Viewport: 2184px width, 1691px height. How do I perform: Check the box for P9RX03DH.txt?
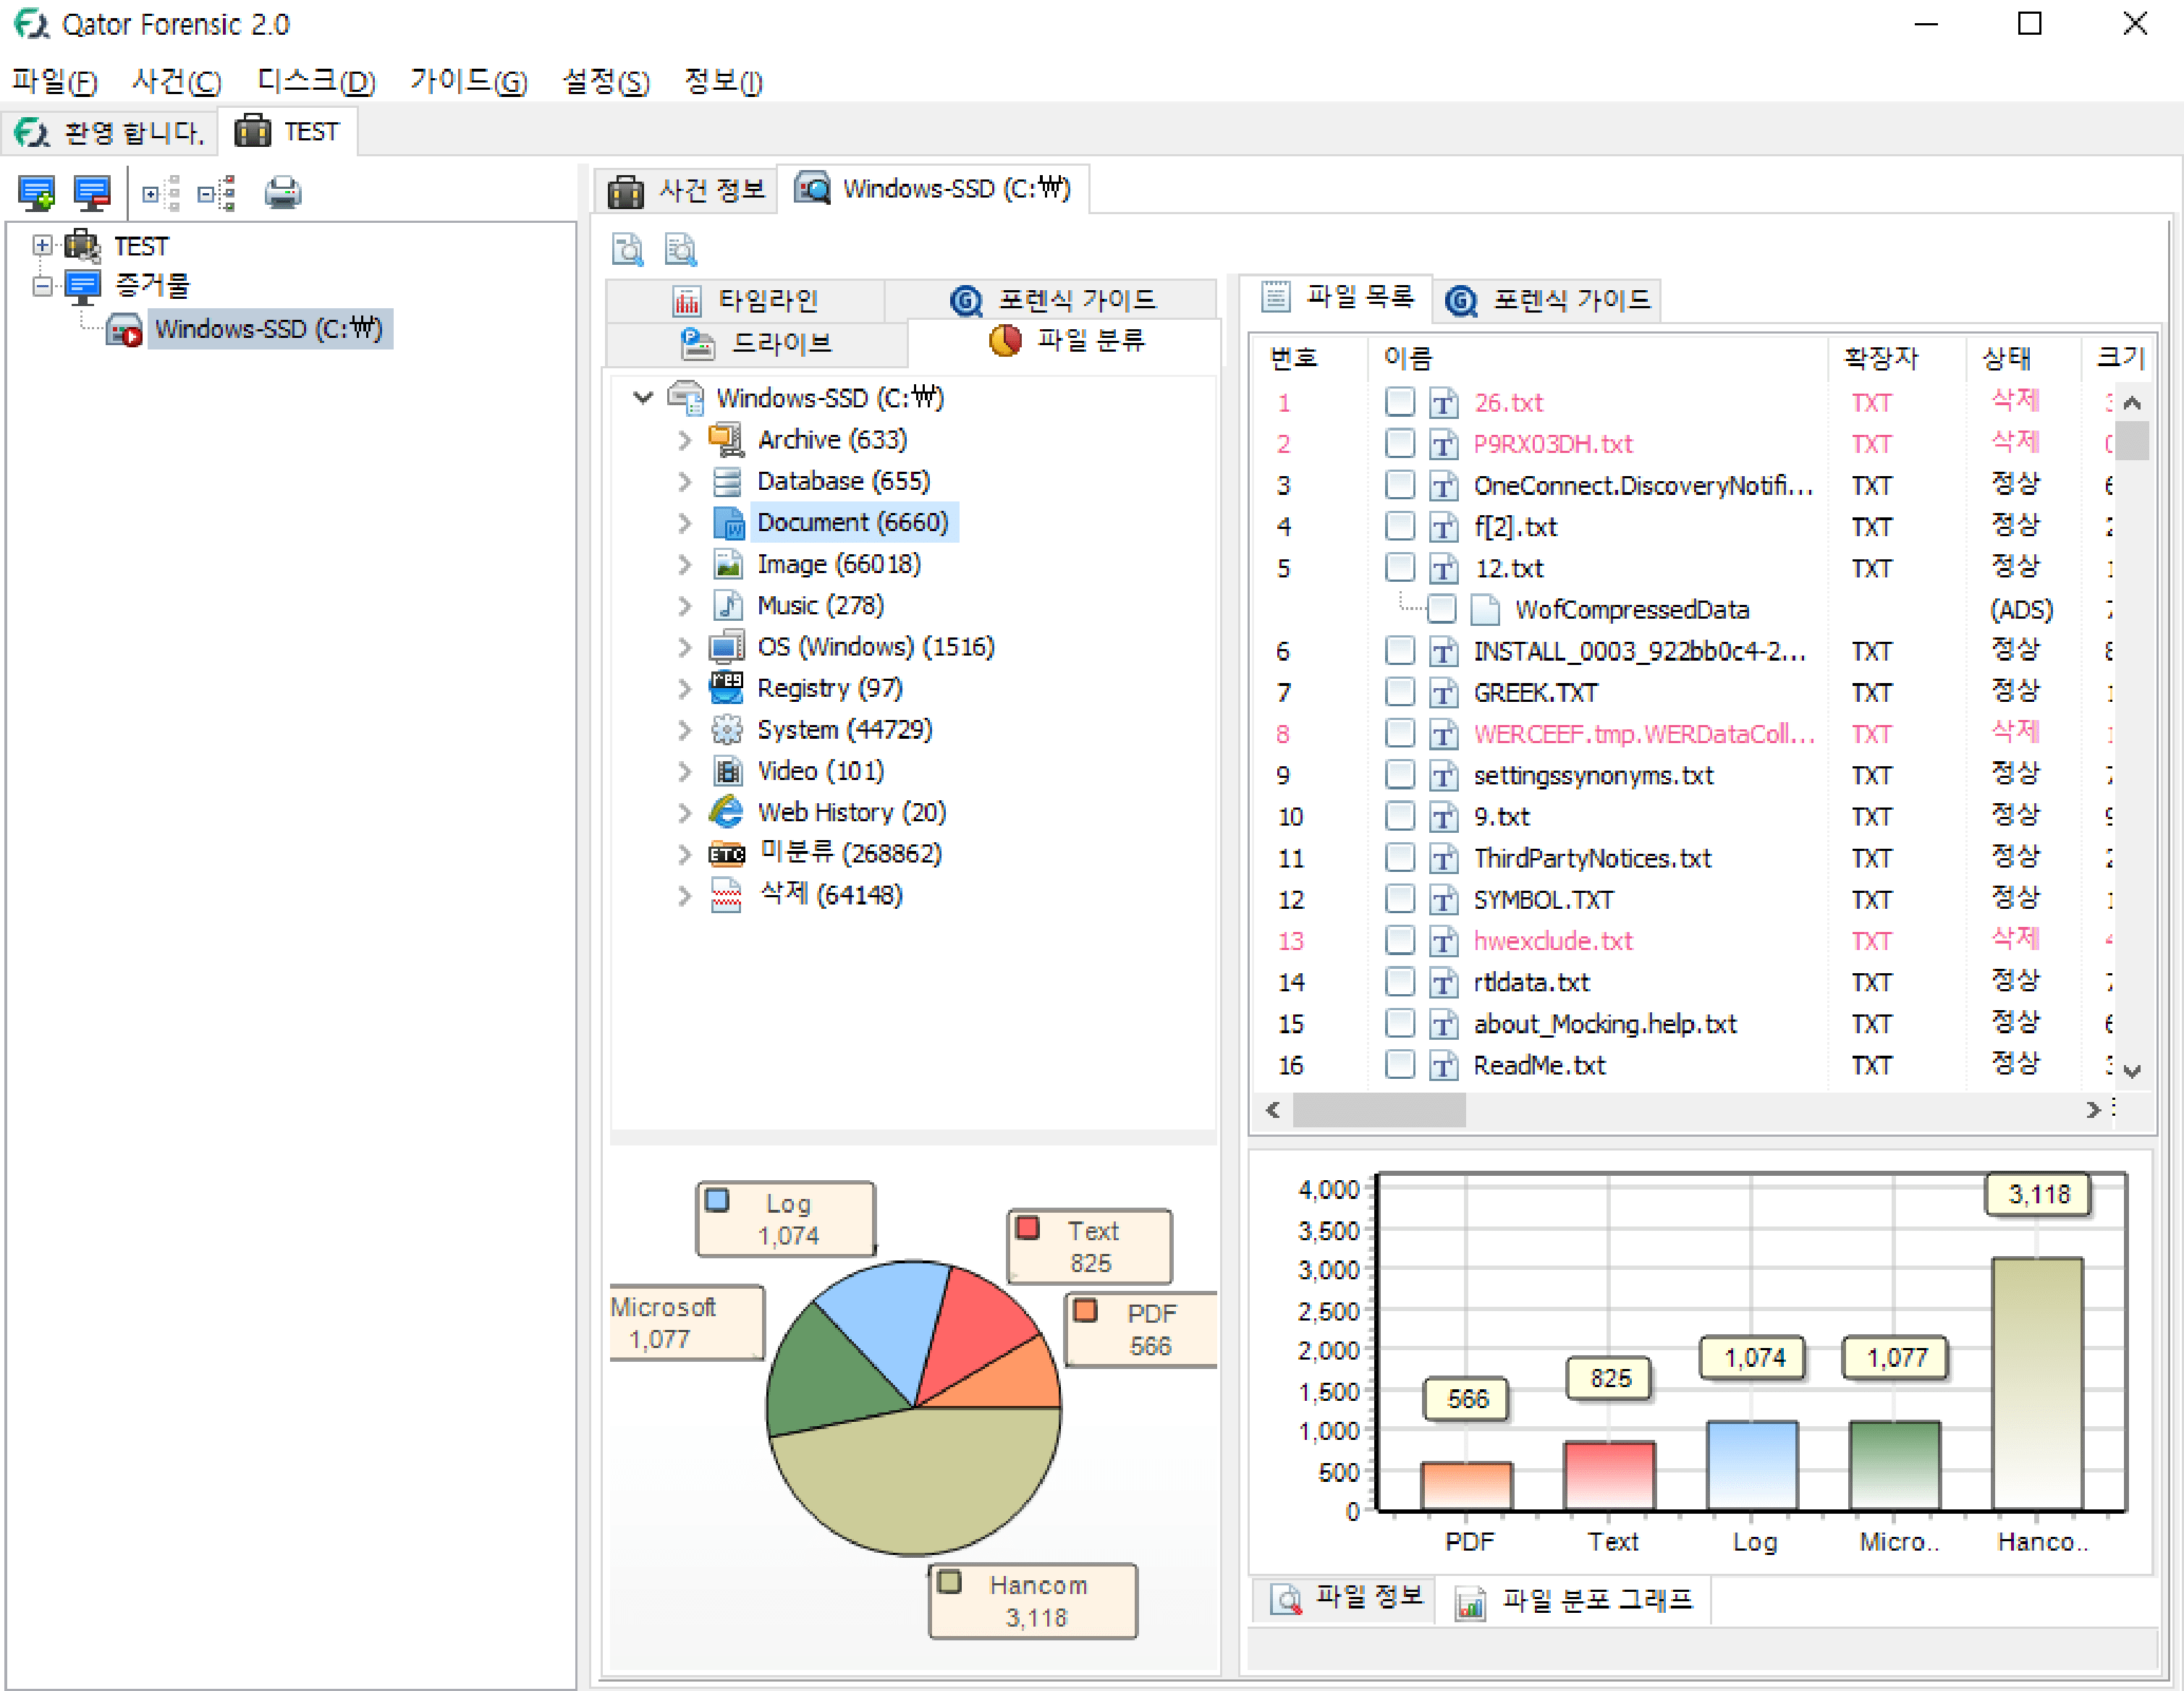pos(1400,444)
